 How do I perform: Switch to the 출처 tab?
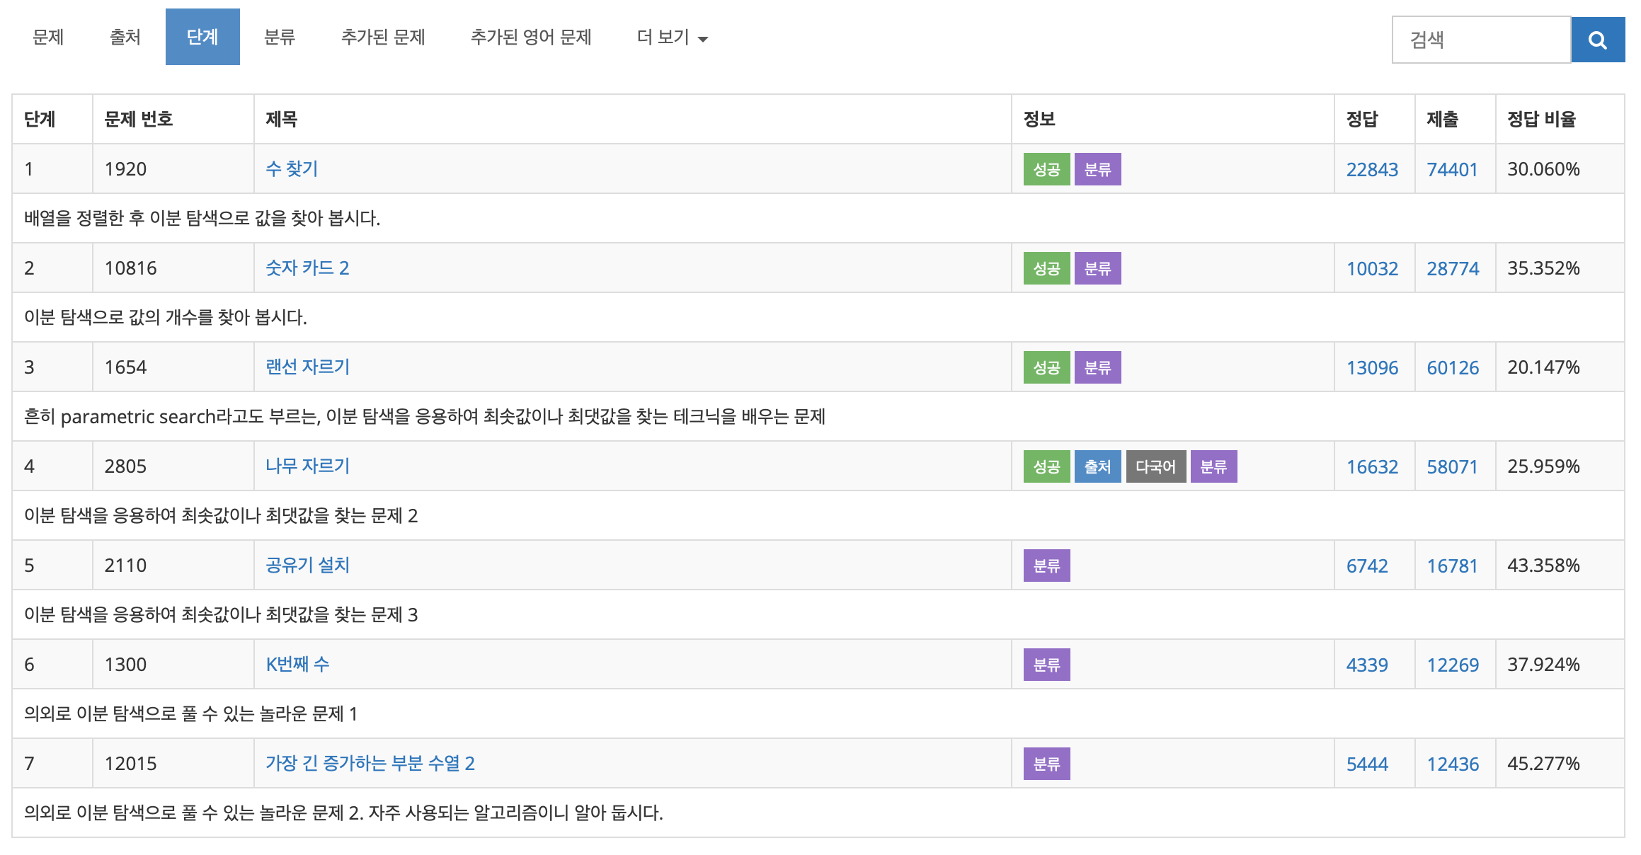pyautogui.click(x=125, y=38)
